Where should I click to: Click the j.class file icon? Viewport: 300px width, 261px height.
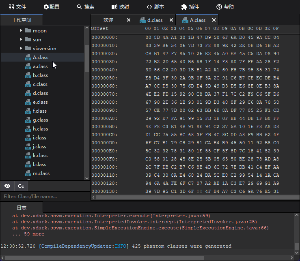click(28, 147)
